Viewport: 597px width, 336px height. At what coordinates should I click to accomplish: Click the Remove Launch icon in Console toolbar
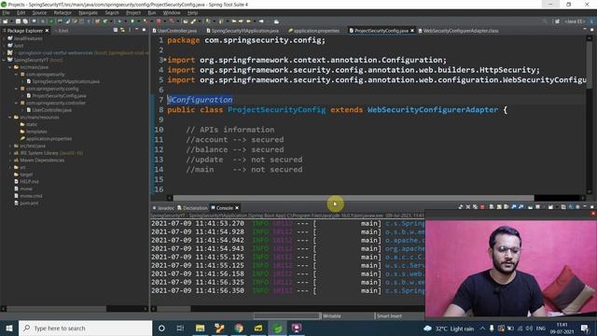pos(468,207)
